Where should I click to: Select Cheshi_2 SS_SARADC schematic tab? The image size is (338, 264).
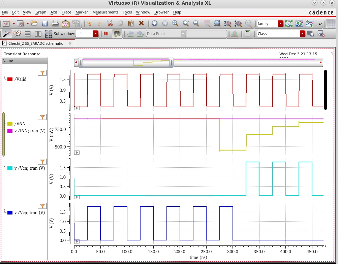[36, 43]
